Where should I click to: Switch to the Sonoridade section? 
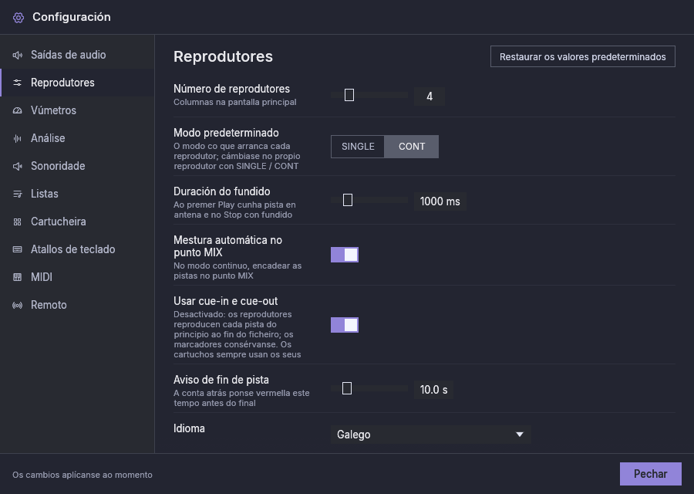point(77,166)
